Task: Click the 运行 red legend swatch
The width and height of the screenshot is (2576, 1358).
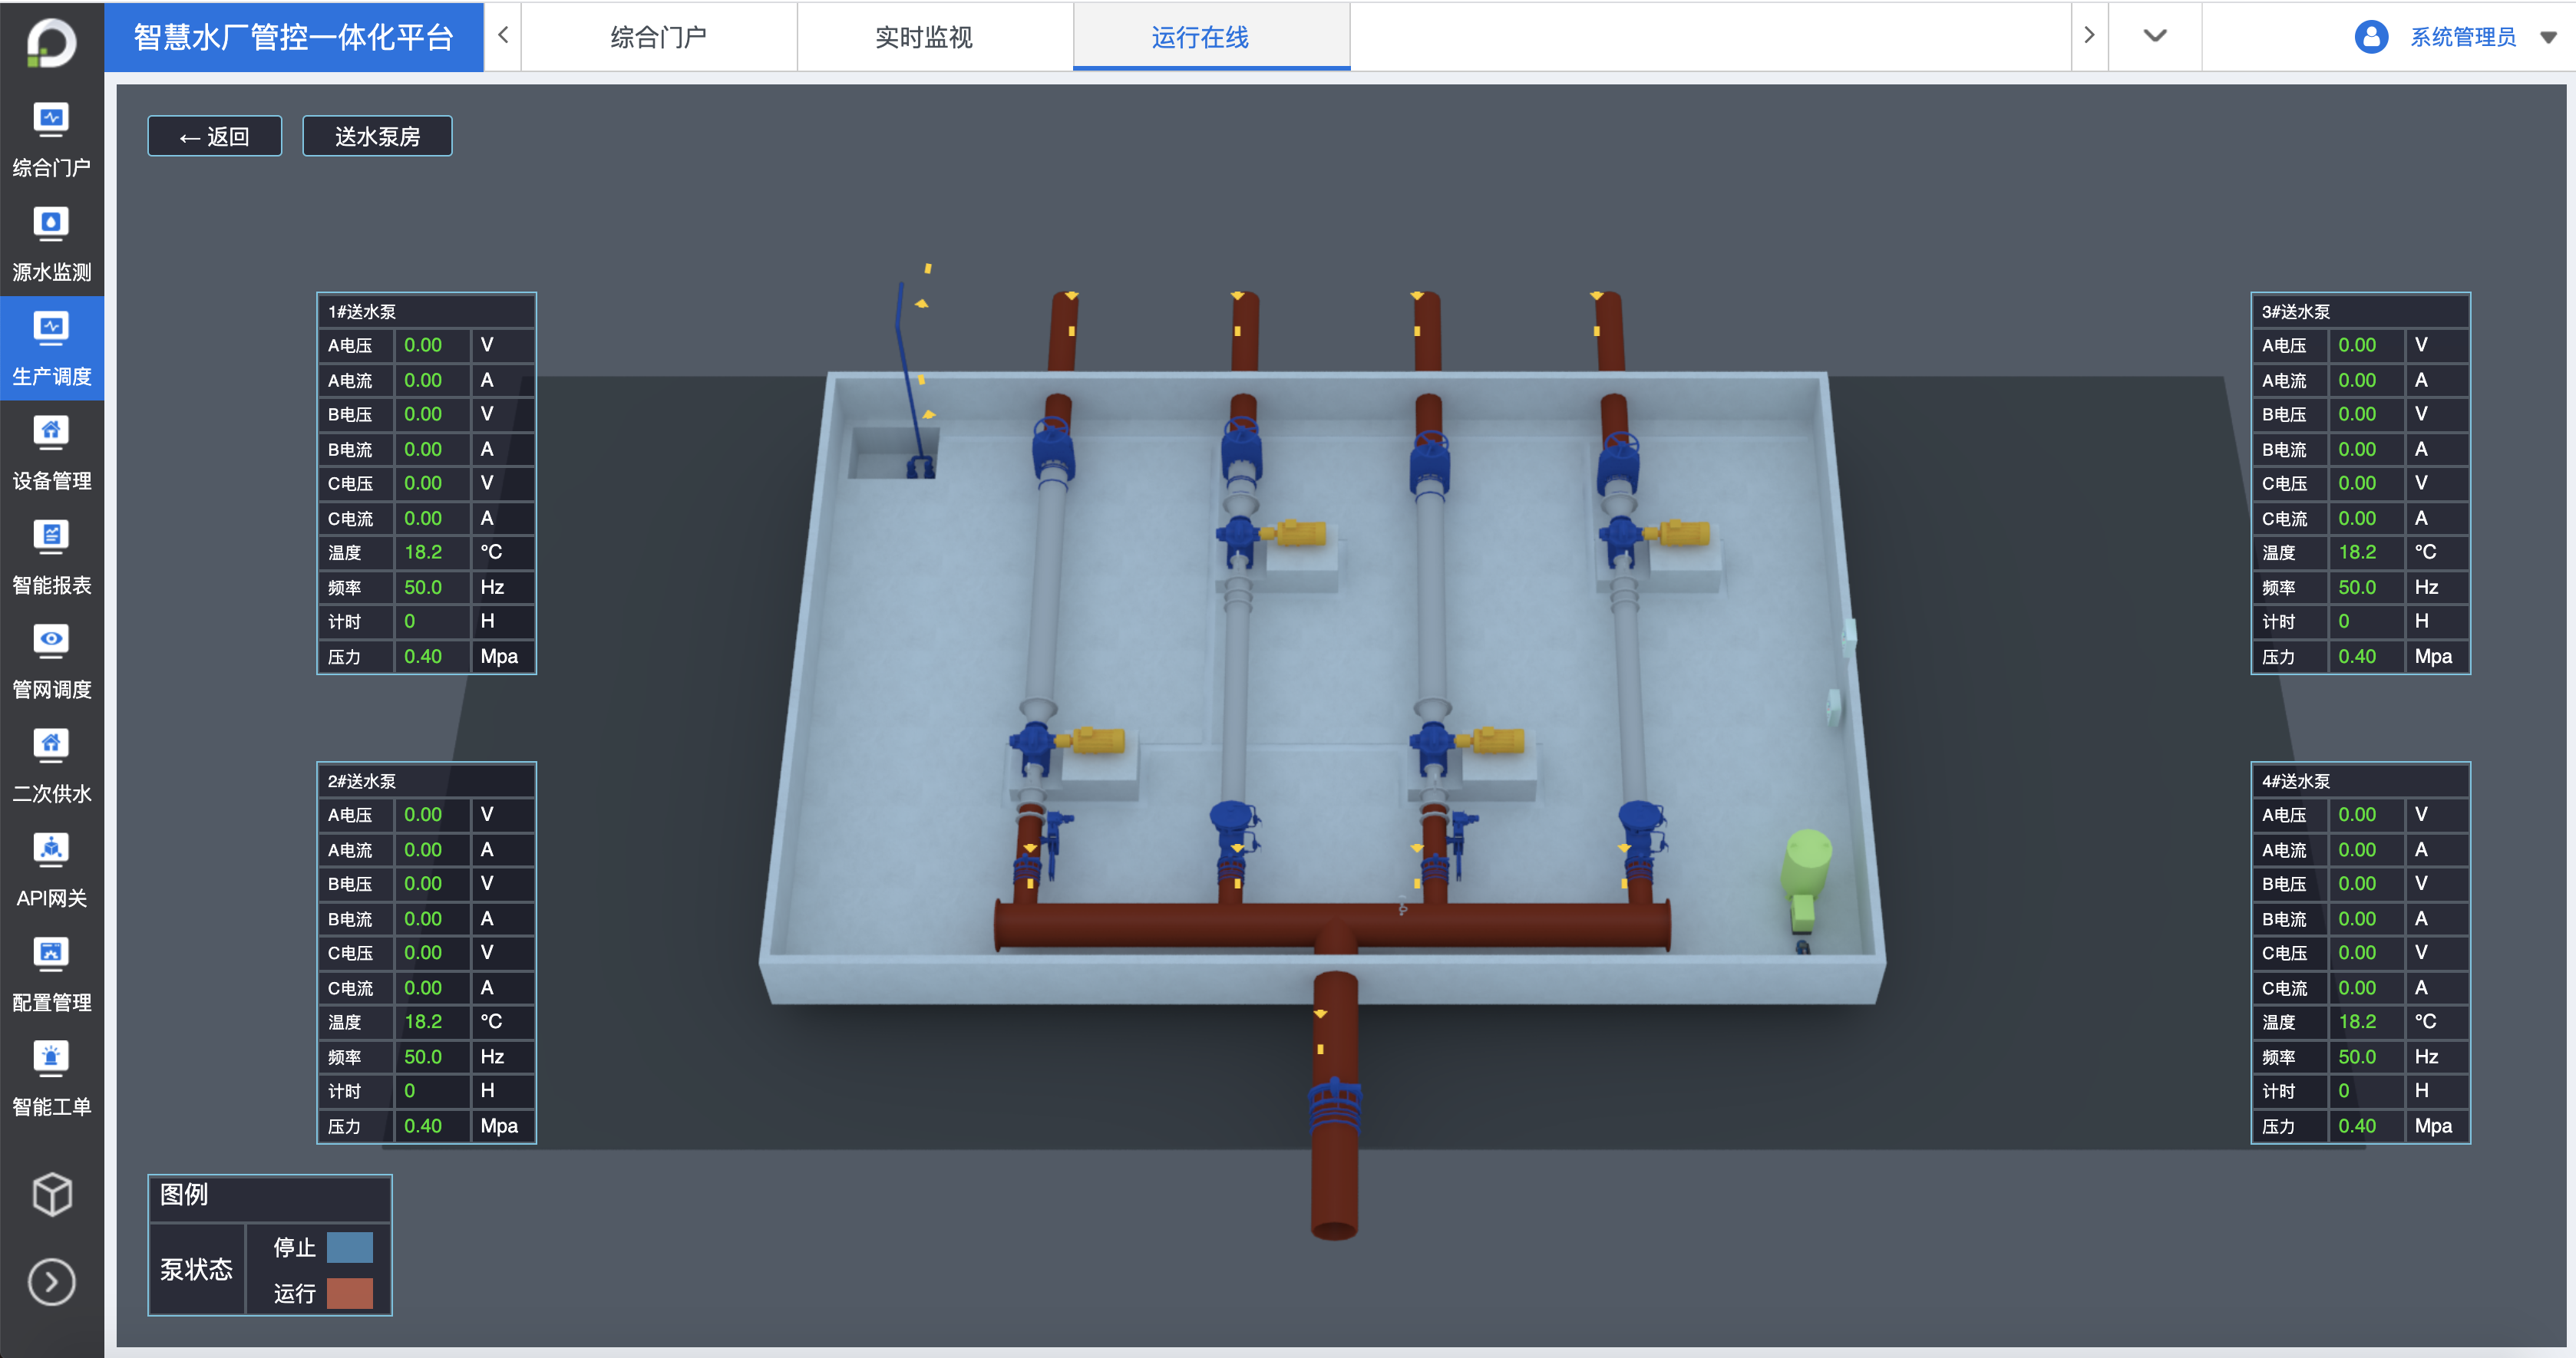Action: tap(349, 1293)
